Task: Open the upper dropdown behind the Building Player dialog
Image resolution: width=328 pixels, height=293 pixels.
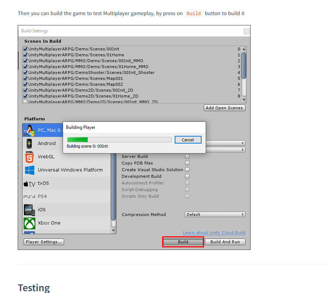Action: pyautogui.click(x=226, y=143)
